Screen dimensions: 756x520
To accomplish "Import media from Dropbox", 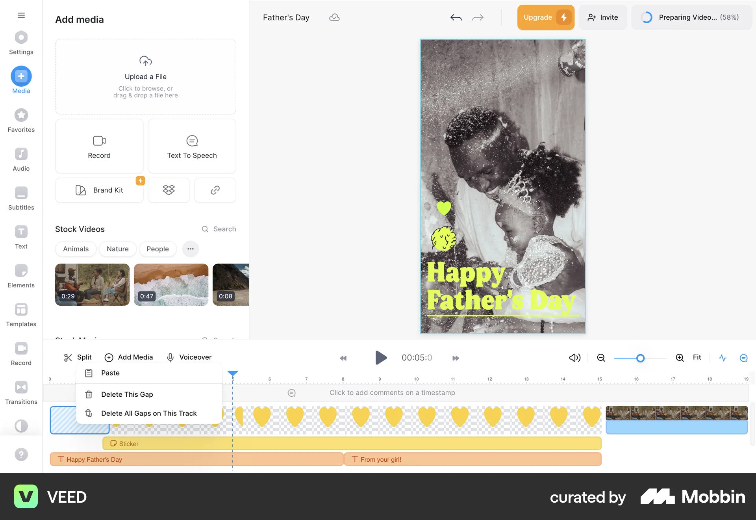I will pyautogui.click(x=169, y=190).
